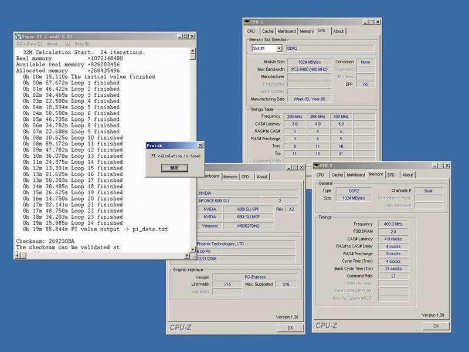Click the Manufacturing Date value Week 03
Viewport: 469px width, 352px height.
pos(310,99)
